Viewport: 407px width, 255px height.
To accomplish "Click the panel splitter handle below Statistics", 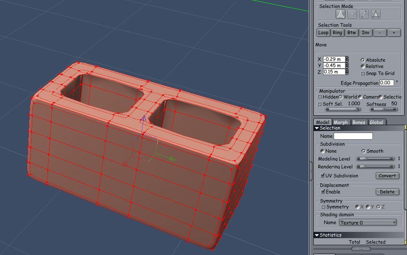I will point(361,249).
